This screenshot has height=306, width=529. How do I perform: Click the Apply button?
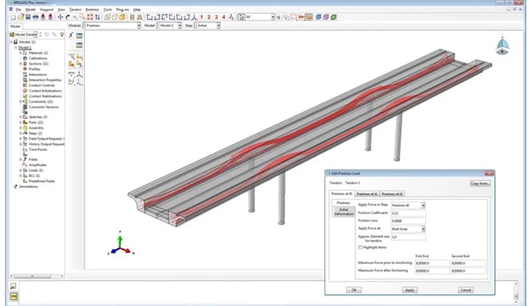(x=409, y=290)
